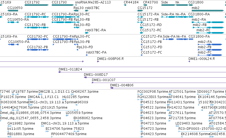The height and width of the screenshot is (138, 226).
Task: Click the HL02285.5prime EST
Action: click(x=65, y=100)
